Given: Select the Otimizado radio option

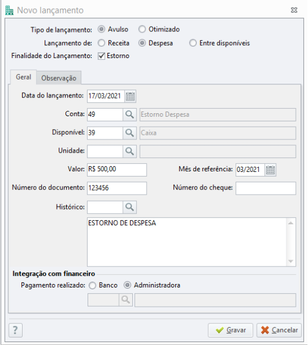Looking at the screenshot, I should coord(142,29).
